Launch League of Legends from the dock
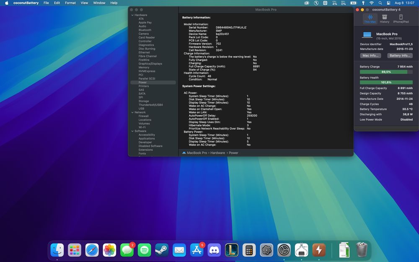Screen dimensions: 419x262 (232, 250)
